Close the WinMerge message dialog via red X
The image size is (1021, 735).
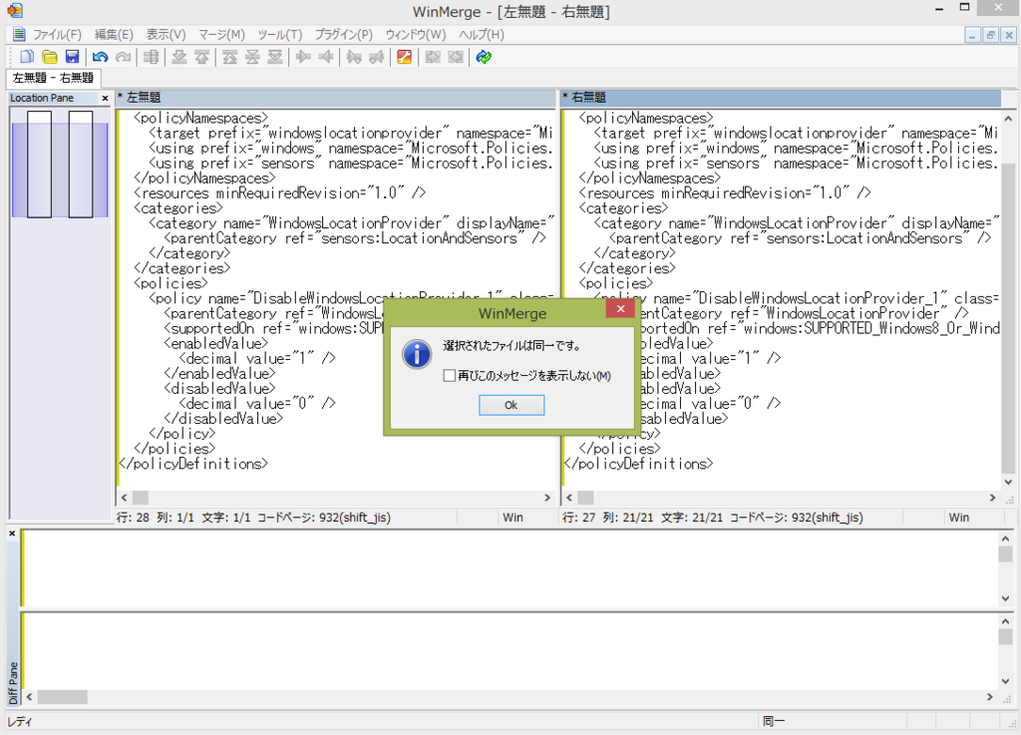pyautogui.click(x=620, y=308)
